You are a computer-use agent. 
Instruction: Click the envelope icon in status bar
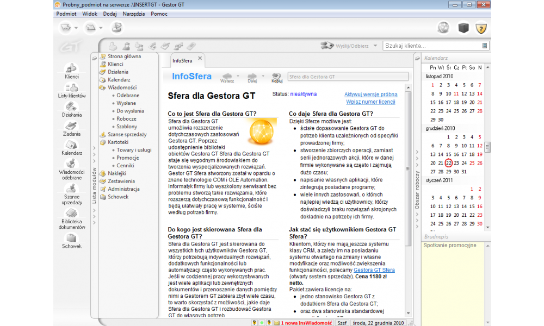(x=277, y=323)
